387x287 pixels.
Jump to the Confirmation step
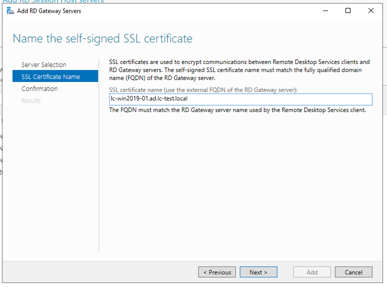40,89
